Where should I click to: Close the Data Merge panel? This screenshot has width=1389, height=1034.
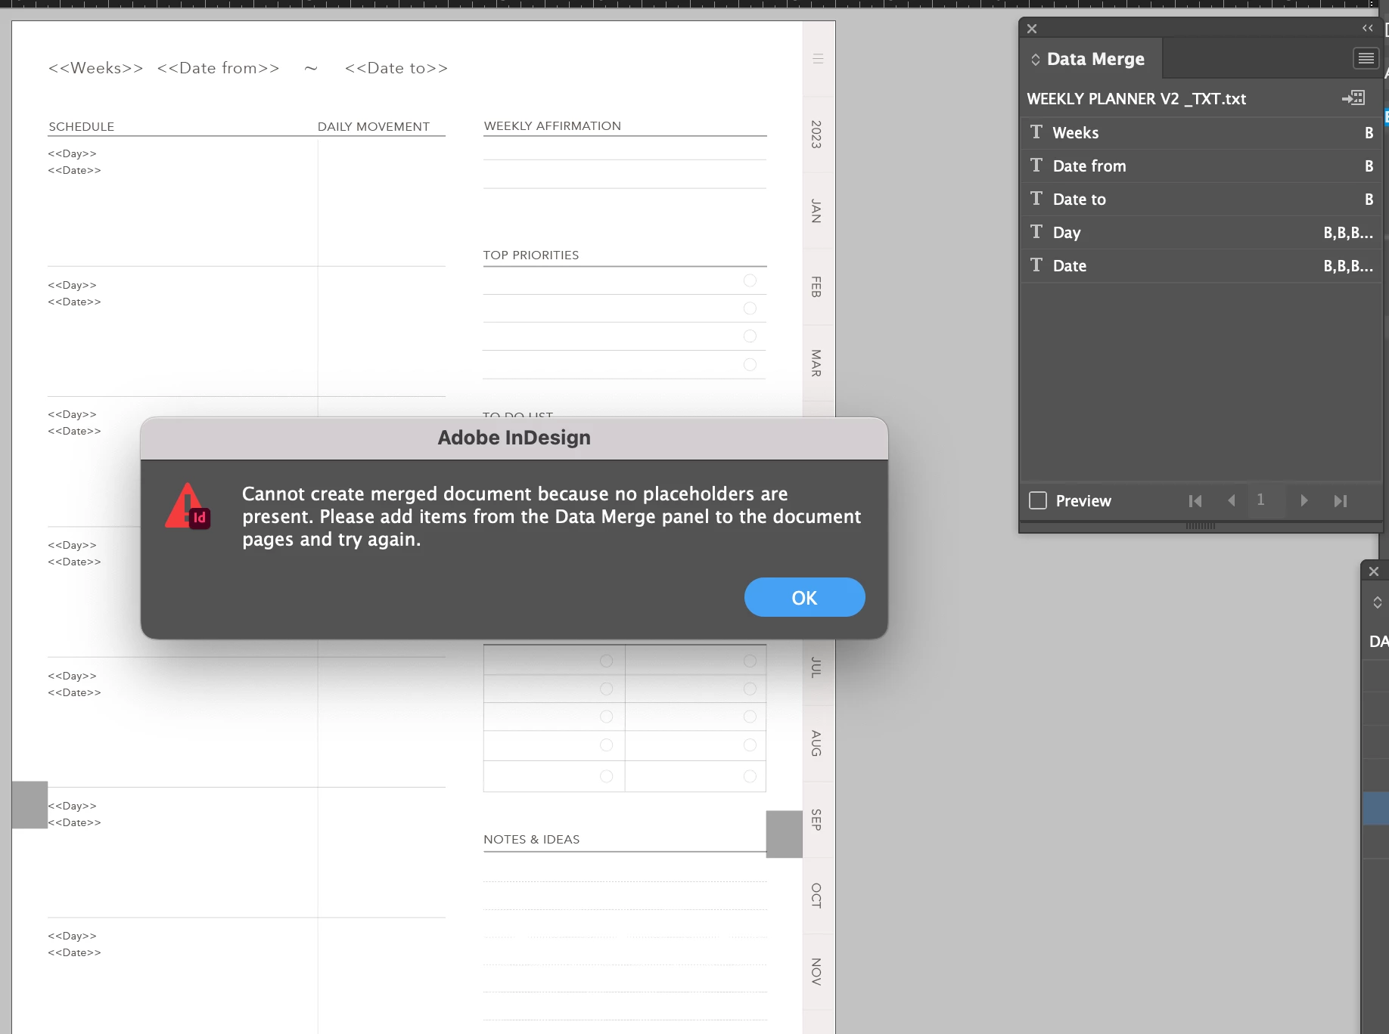pyautogui.click(x=1032, y=29)
